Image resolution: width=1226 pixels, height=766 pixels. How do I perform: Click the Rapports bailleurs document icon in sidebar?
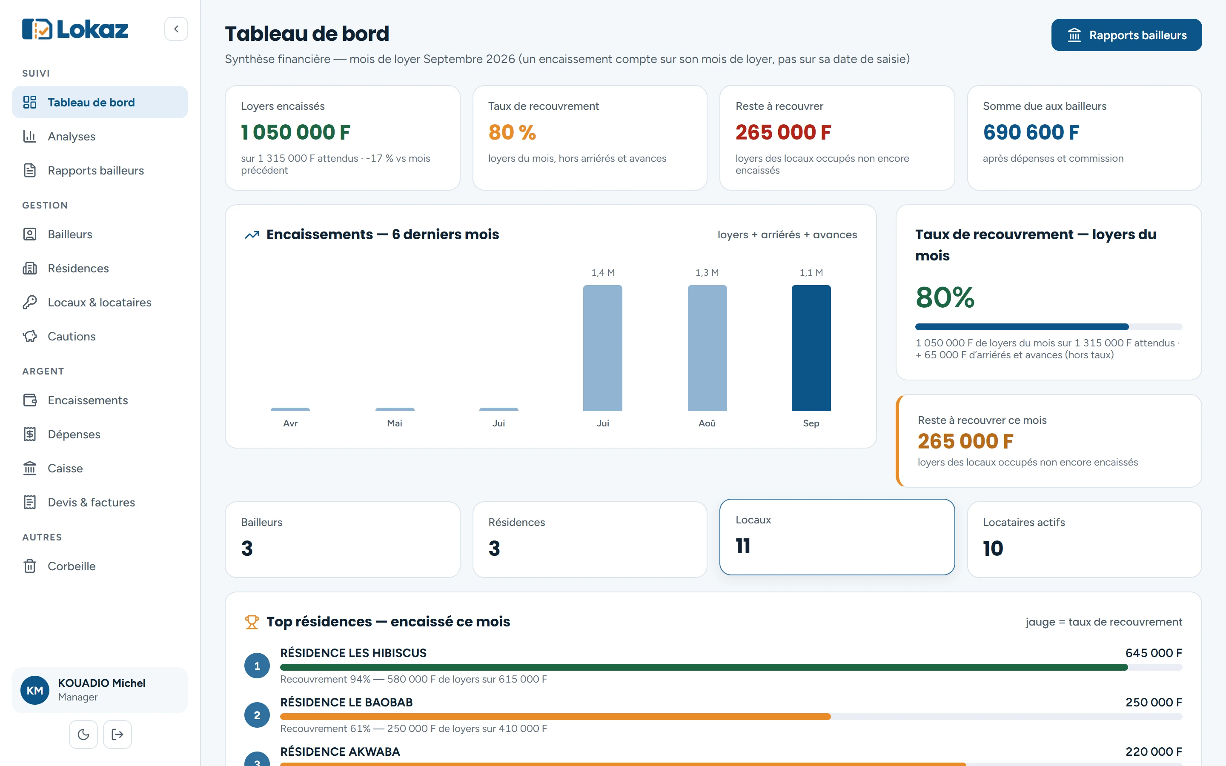point(30,170)
